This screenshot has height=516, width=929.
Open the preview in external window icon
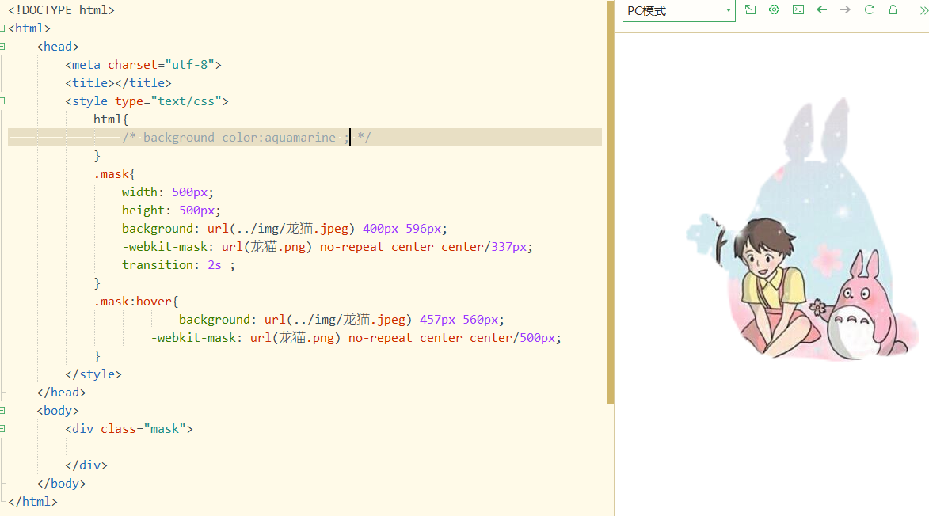coord(750,10)
